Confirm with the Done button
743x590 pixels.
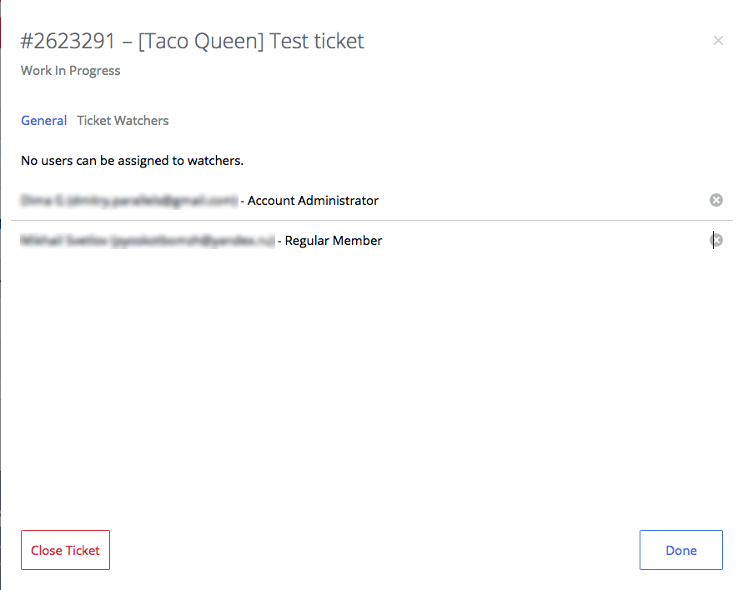click(680, 550)
